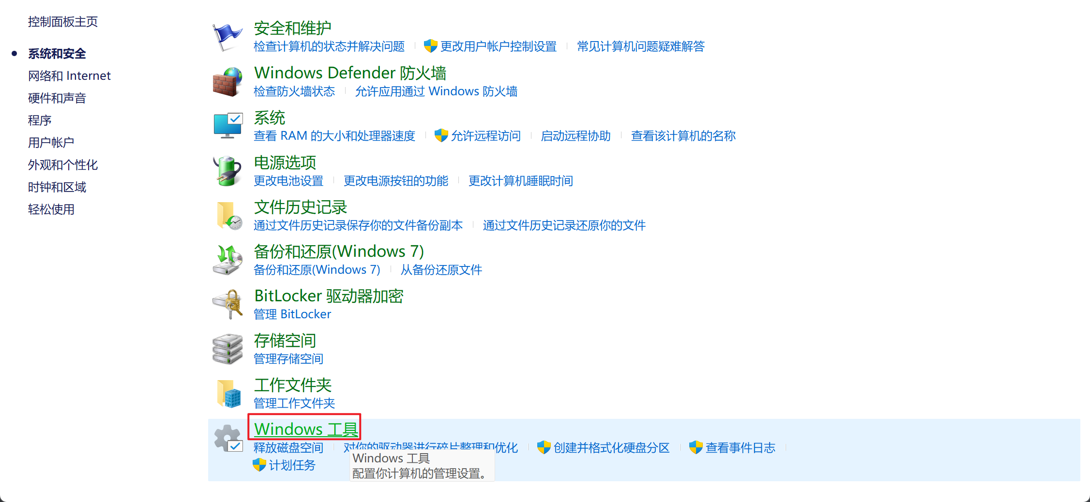Click the Power Options battery icon
This screenshot has width=1090, height=502.
pos(227,171)
